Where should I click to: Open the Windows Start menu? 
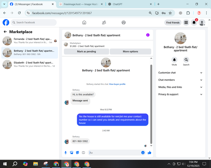pyautogui.click(x=5, y=164)
